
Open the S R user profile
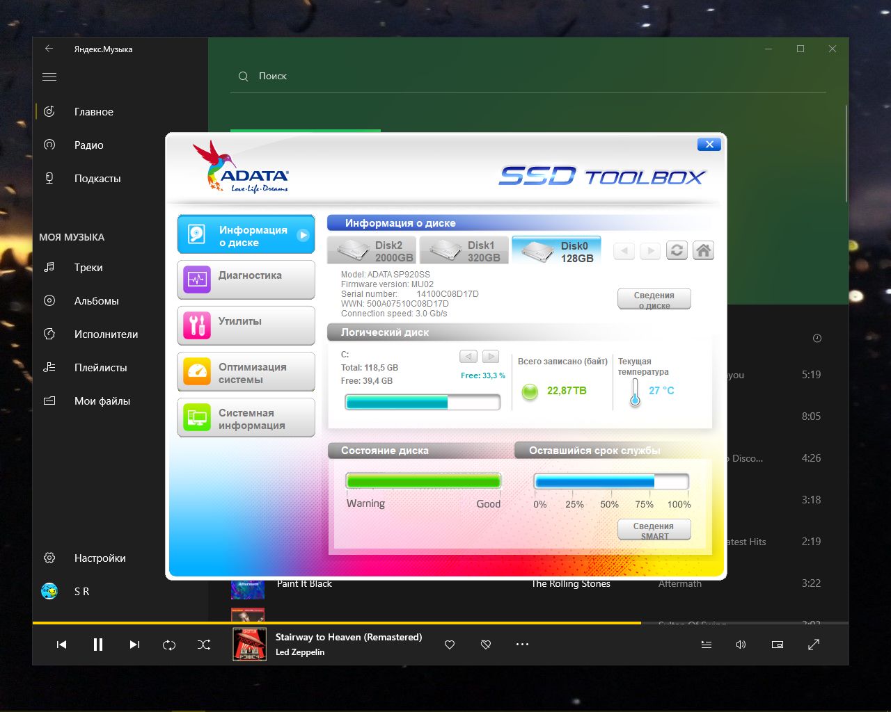pyautogui.click(x=120, y=592)
